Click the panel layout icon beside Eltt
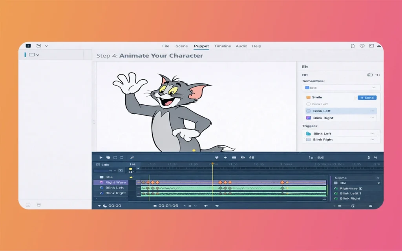The width and height of the screenshot is (402, 251). [370, 75]
